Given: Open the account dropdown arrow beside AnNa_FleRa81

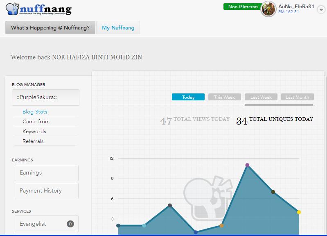Looking at the screenshot, I should coord(321,9).
